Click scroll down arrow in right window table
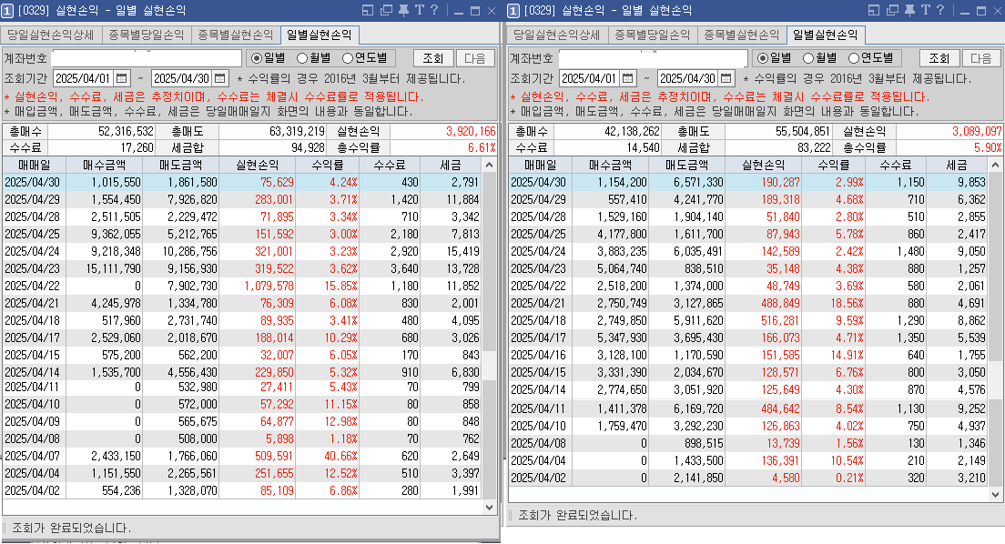This screenshot has height=544, width=1005. 996,495
